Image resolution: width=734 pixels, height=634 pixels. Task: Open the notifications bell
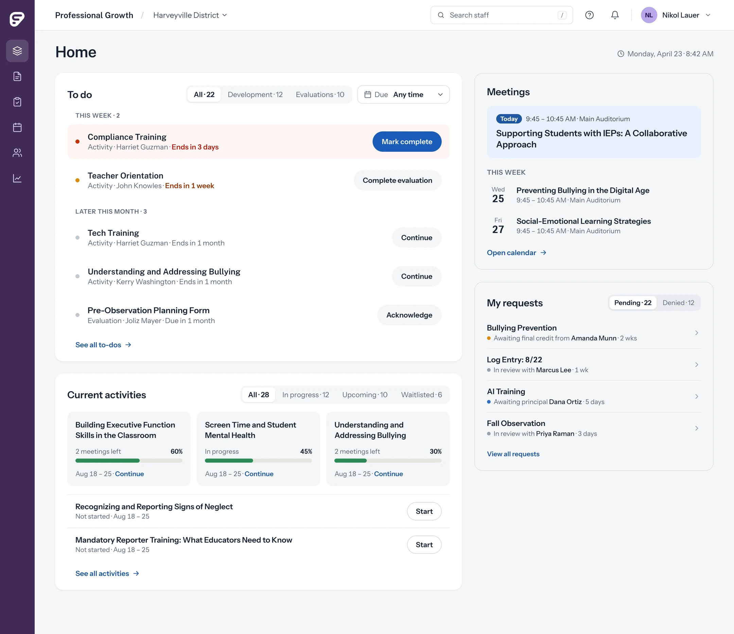coord(615,15)
